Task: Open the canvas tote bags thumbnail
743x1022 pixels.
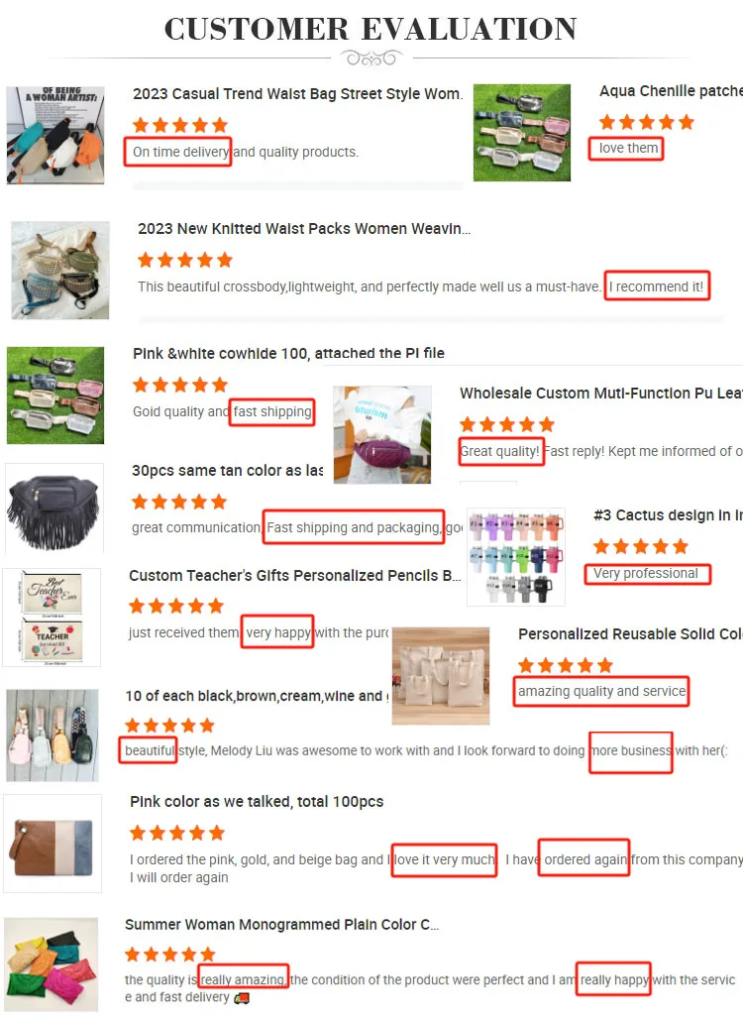Action: click(441, 676)
